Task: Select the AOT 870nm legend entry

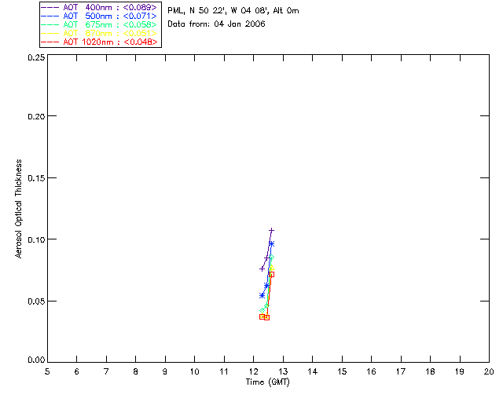Action: [x=99, y=33]
